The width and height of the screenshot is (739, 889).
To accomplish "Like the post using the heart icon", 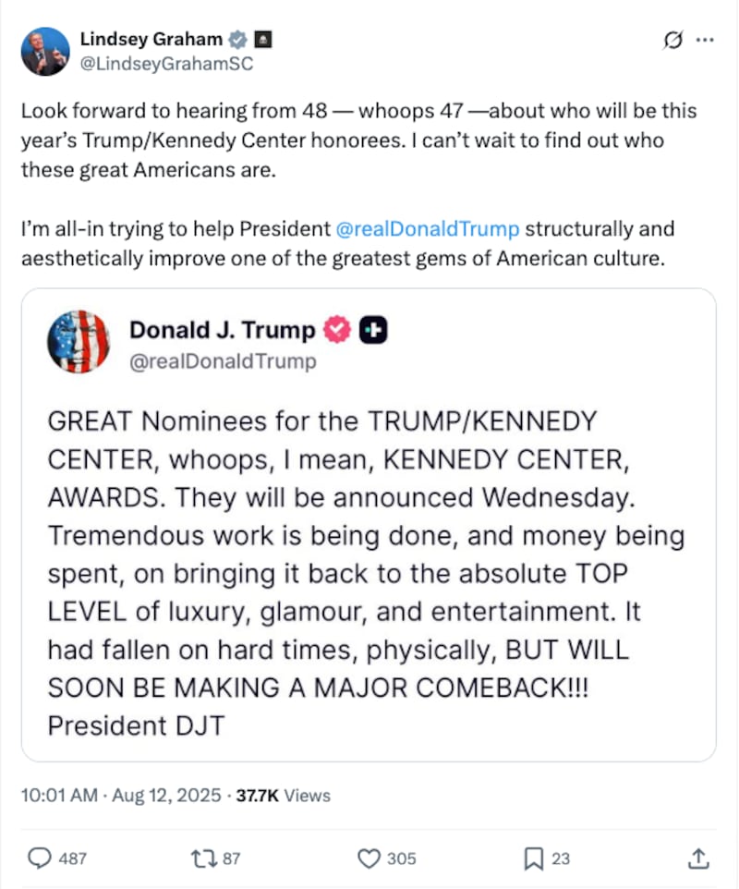I will coord(368,859).
